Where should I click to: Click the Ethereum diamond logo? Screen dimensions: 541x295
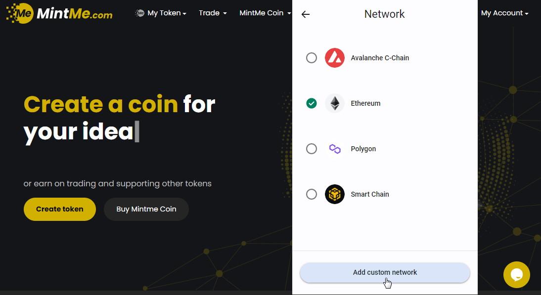335,103
